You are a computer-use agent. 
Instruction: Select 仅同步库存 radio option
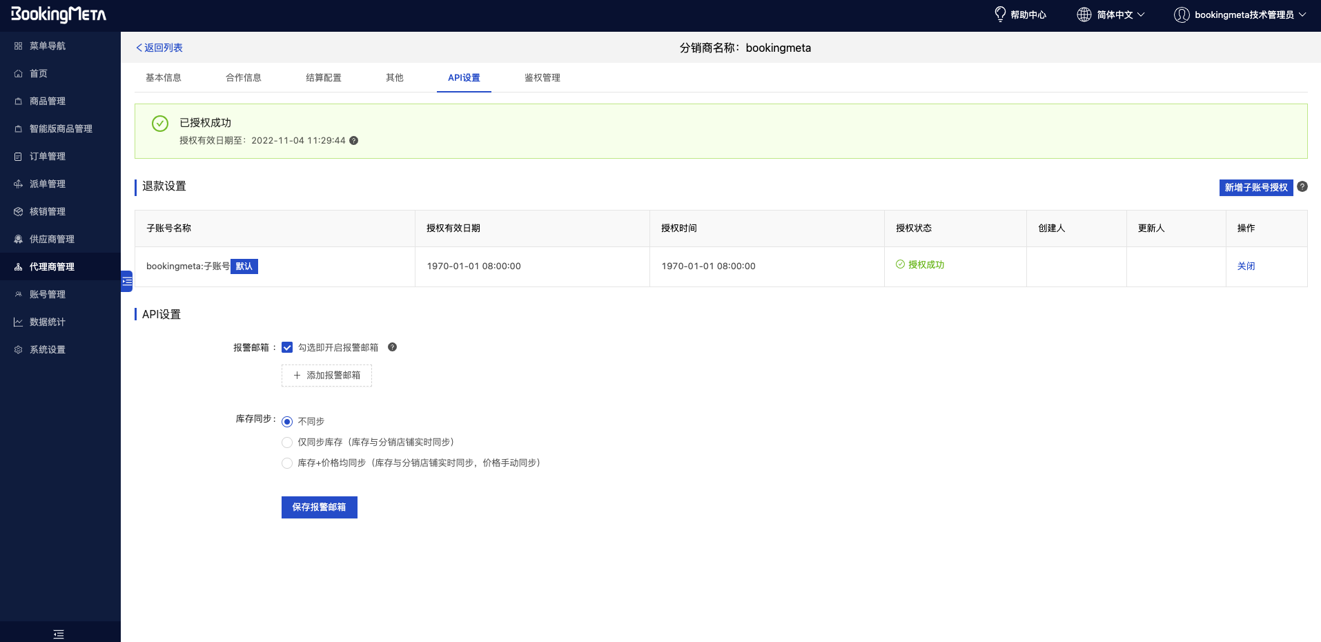click(x=287, y=442)
